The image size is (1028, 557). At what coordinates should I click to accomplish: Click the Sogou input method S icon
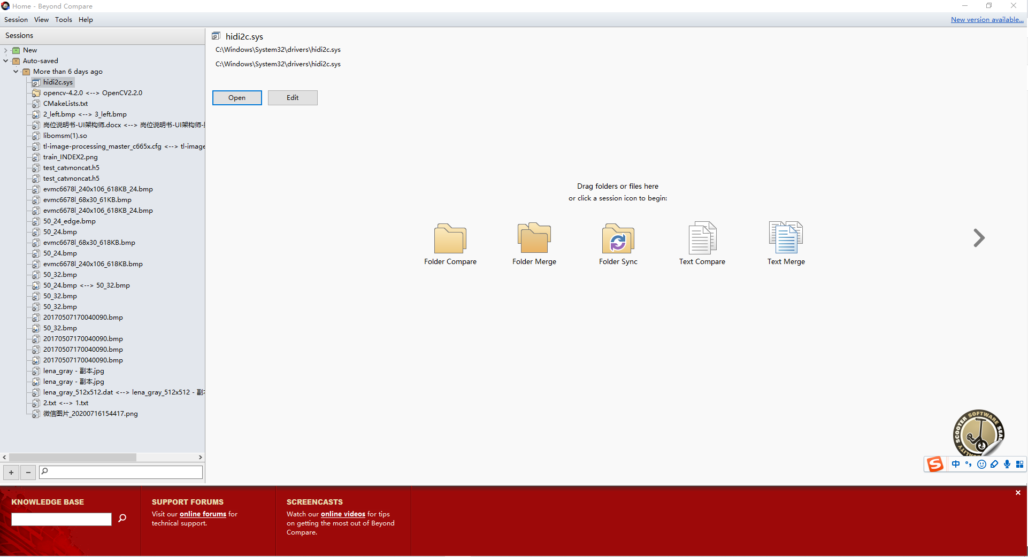(935, 464)
